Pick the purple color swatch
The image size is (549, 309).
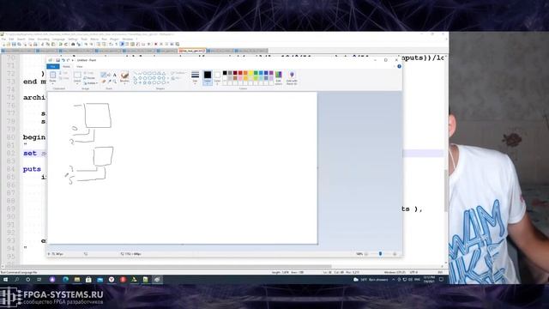point(271,73)
